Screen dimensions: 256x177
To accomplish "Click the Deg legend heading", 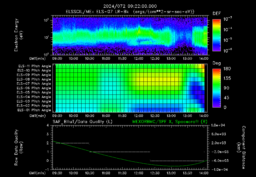I will (217, 63).
